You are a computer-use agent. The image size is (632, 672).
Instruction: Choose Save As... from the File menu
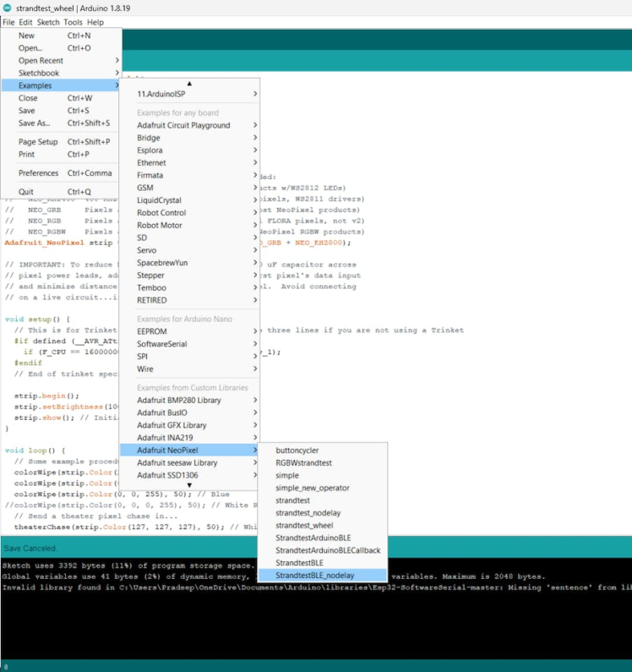click(35, 123)
